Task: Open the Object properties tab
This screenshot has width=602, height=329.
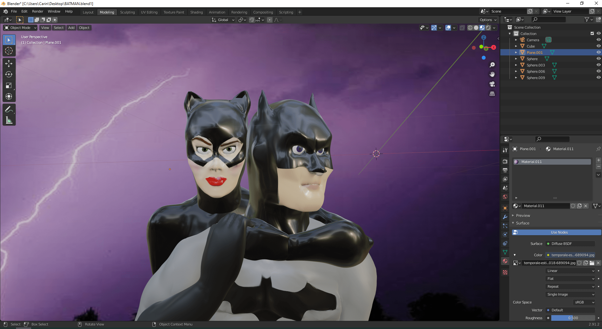Action: point(505,208)
